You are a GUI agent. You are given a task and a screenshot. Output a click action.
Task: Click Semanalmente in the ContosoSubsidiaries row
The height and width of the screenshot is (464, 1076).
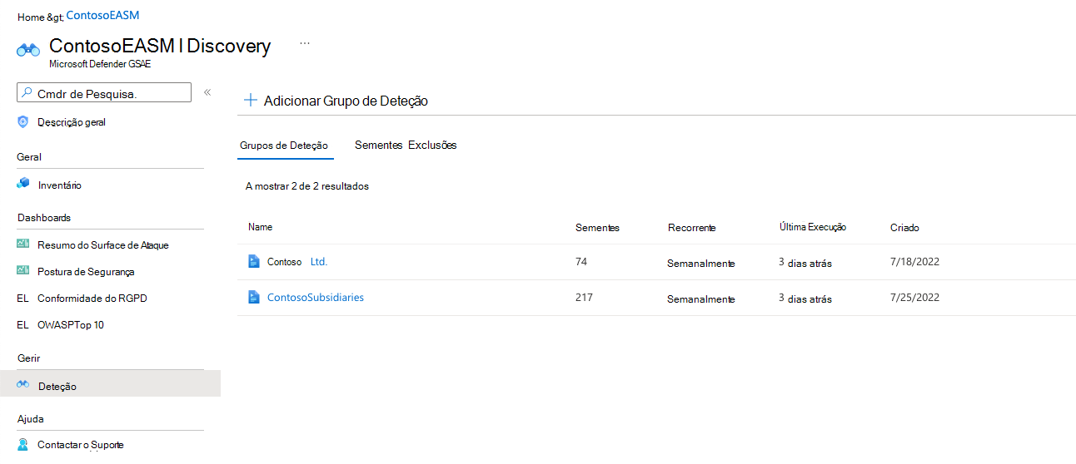(x=701, y=299)
